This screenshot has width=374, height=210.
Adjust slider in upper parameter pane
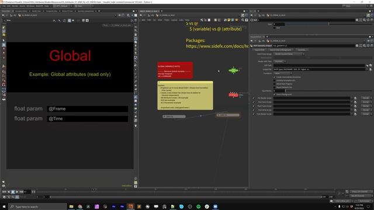click(328, 24)
